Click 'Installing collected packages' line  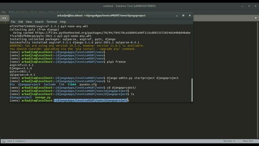62,39
